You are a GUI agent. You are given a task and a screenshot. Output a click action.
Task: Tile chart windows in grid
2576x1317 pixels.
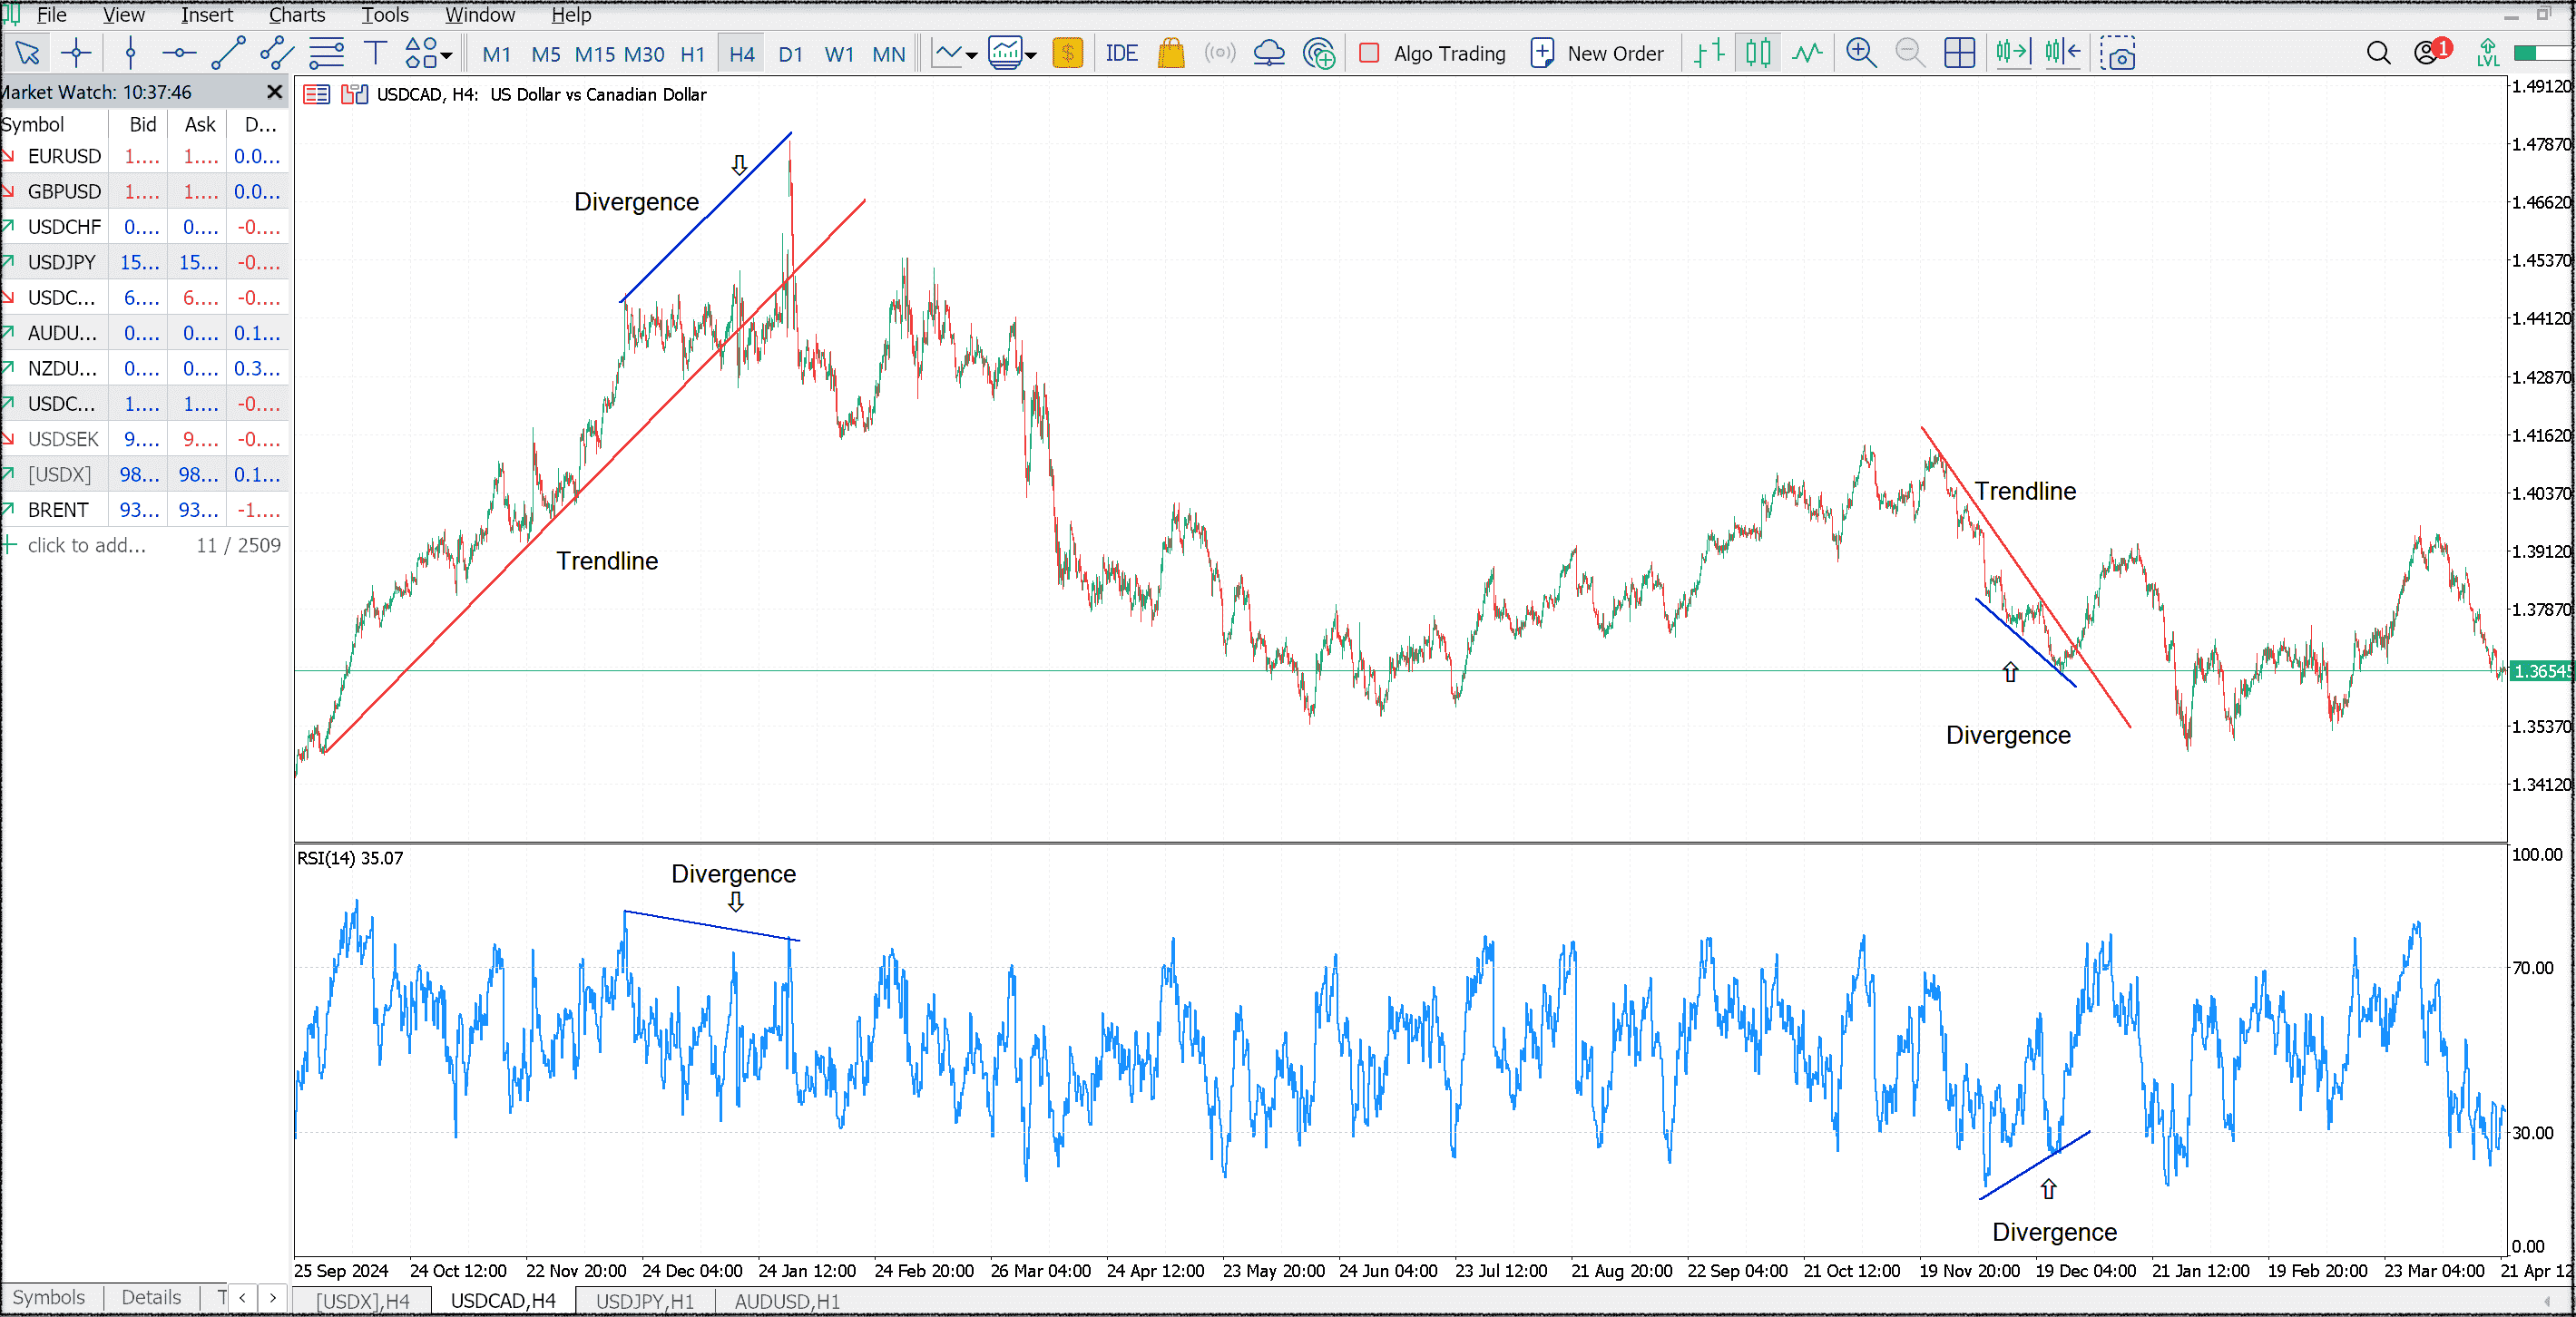coord(1959,53)
